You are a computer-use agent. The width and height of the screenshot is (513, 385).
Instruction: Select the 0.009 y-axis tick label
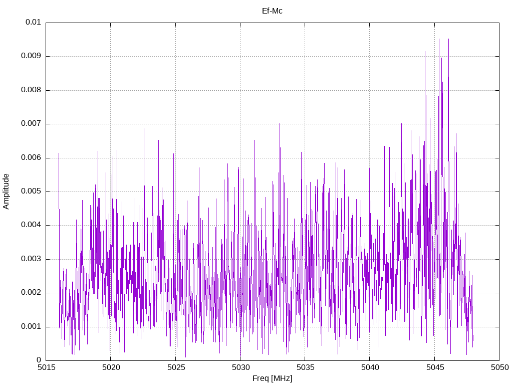click(31, 56)
